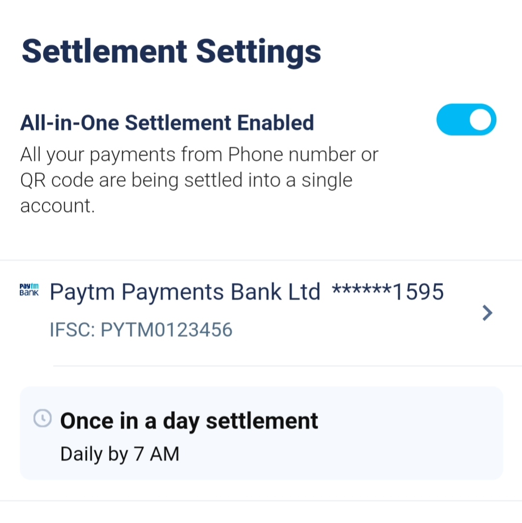Tap the white knob of the settlement switch
The height and width of the screenshot is (523, 522).
[x=480, y=119]
